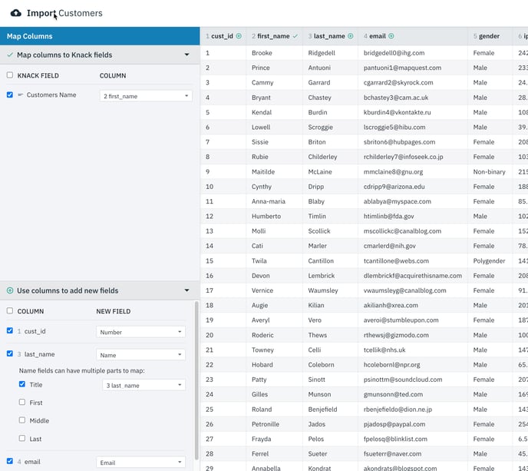Click the field type icon beside Customers Name
Screen dimensions: 528x471
pos(20,95)
